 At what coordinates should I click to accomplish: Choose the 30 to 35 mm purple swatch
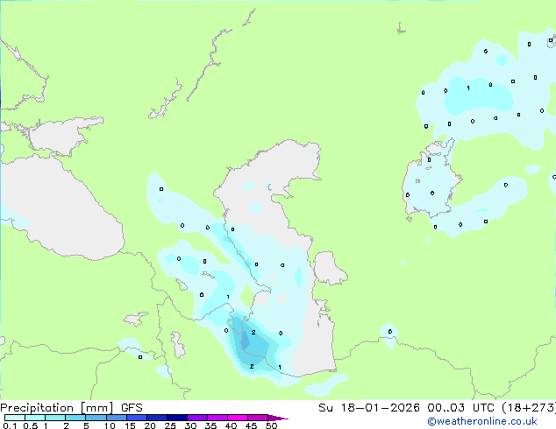click(197, 418)
